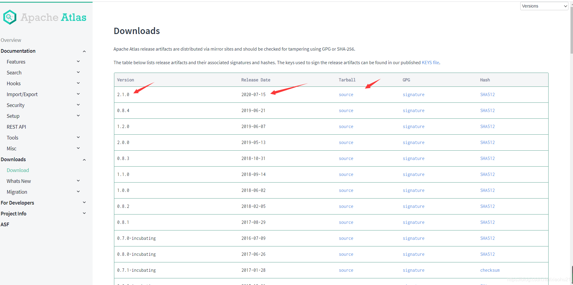
Task: Expand the For Developers section chevron
Action: coord(84,202)
